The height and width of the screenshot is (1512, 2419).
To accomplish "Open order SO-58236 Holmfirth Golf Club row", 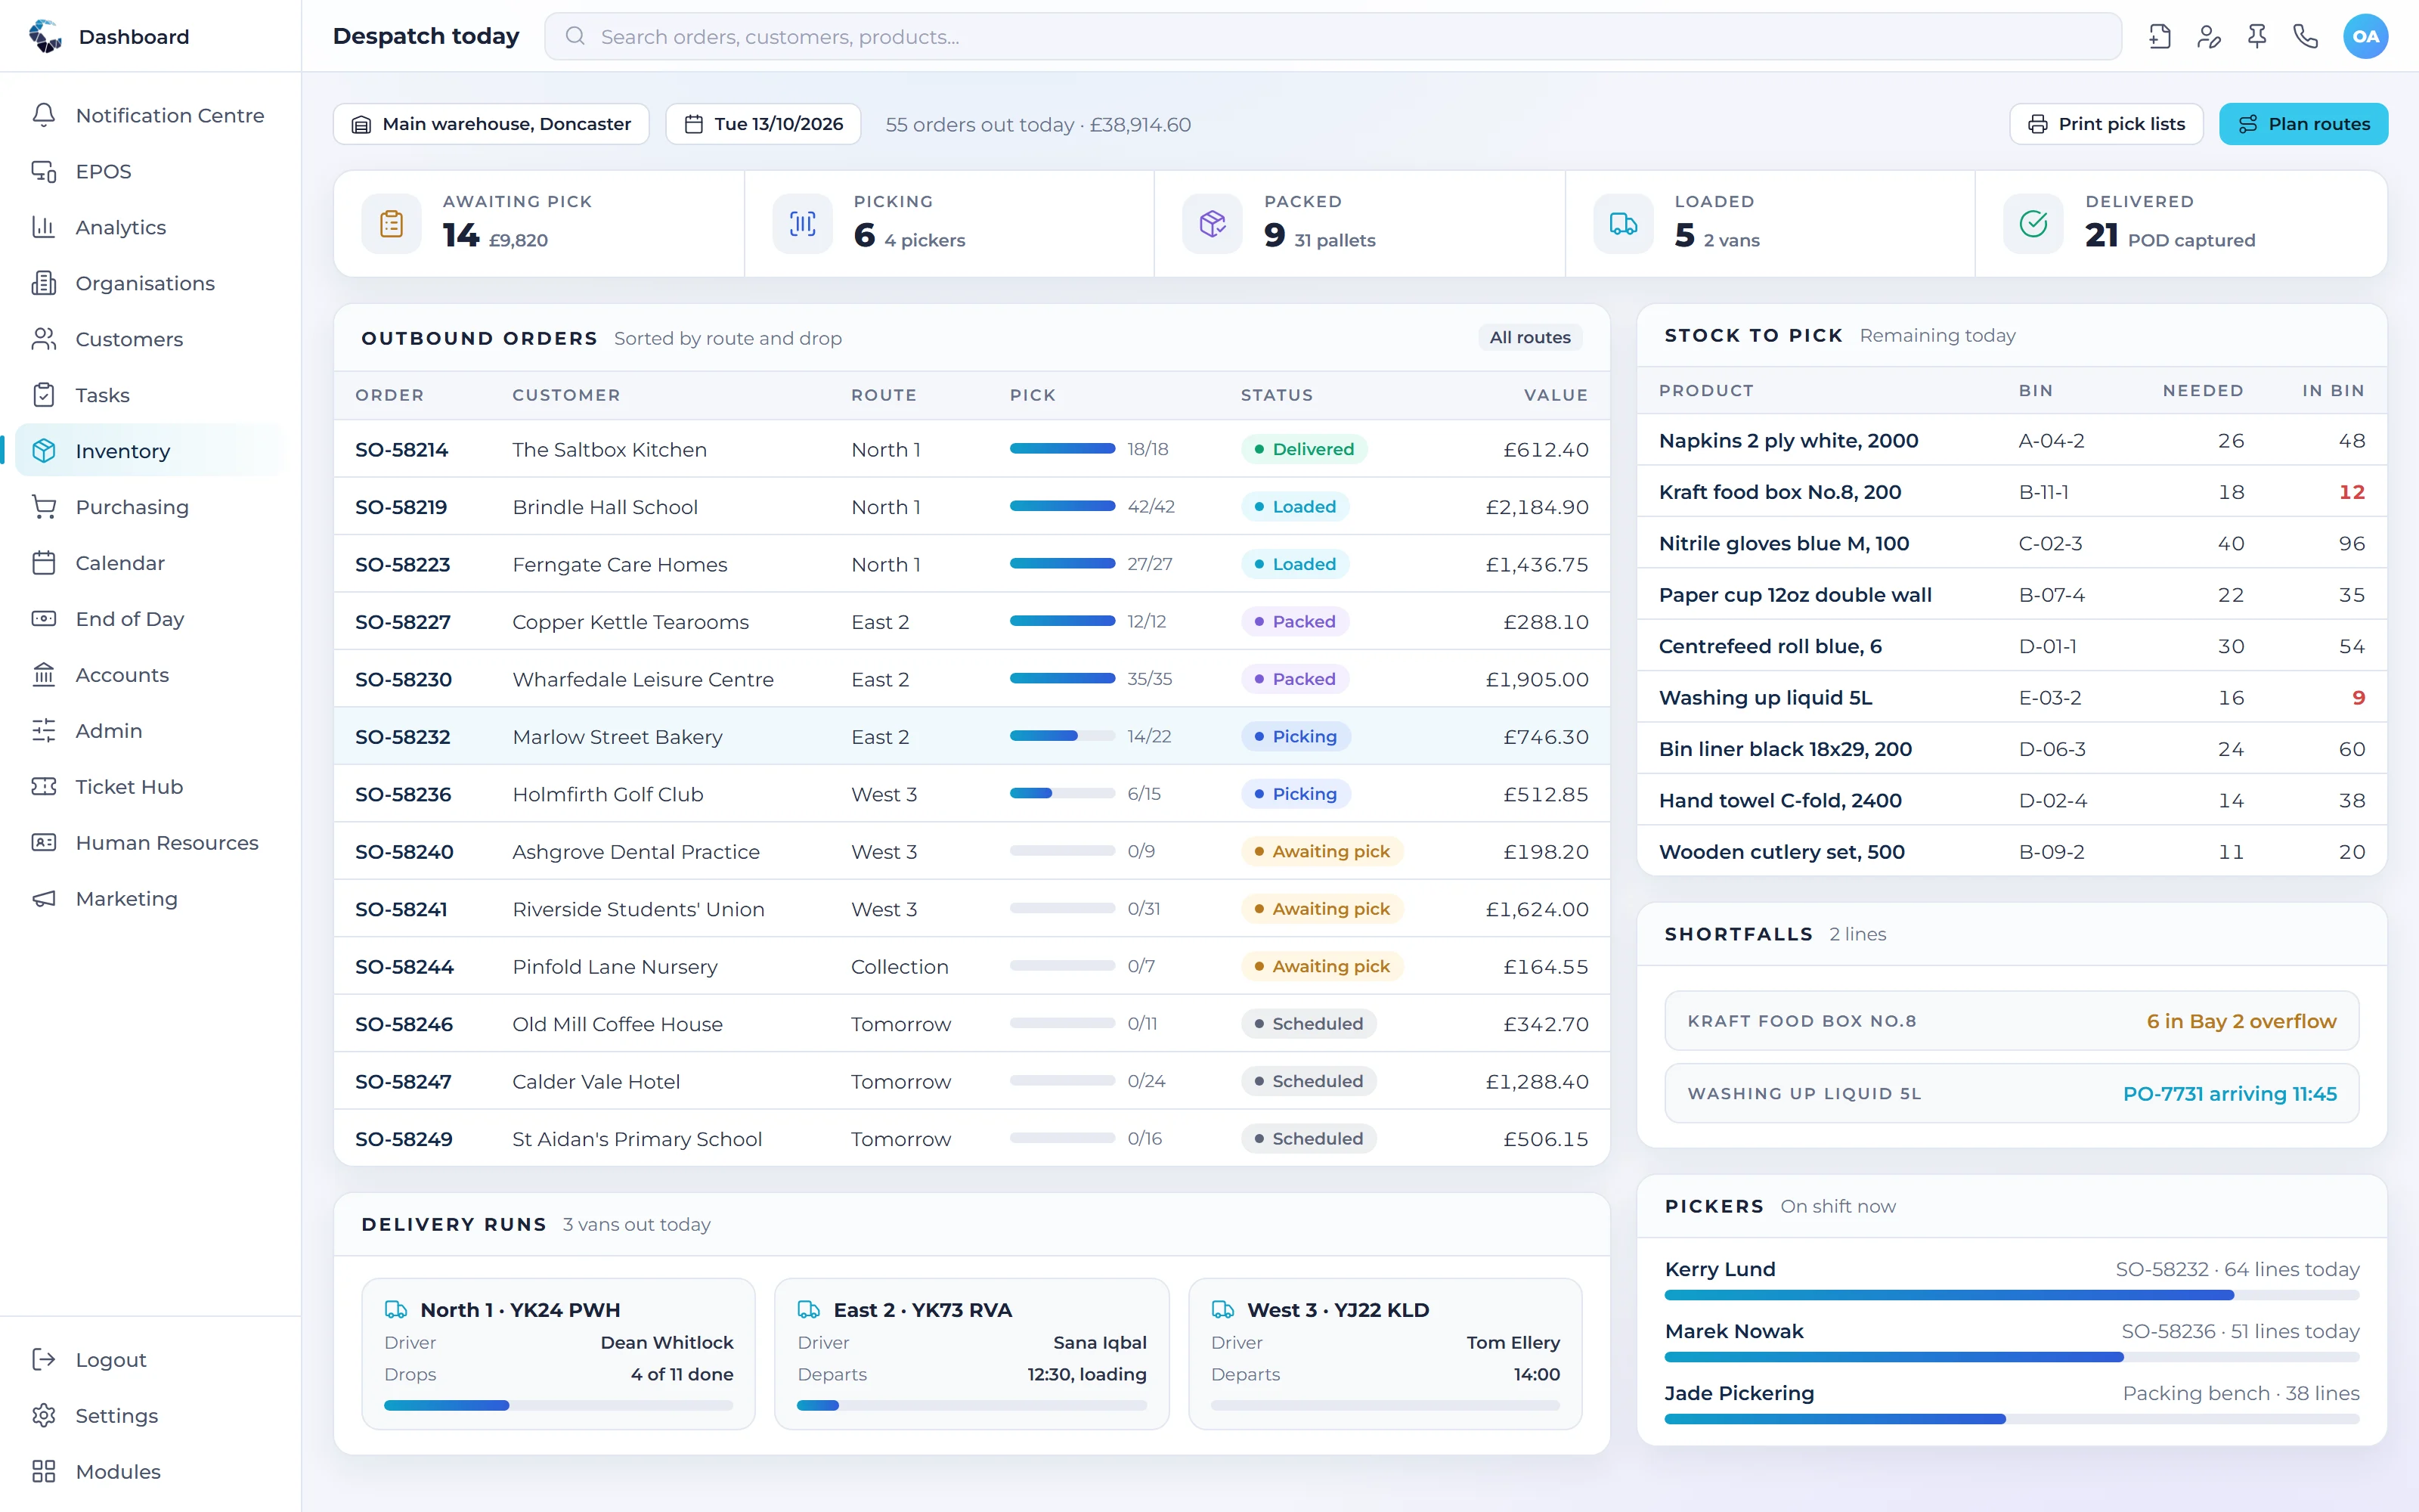I will coord(971,794).
